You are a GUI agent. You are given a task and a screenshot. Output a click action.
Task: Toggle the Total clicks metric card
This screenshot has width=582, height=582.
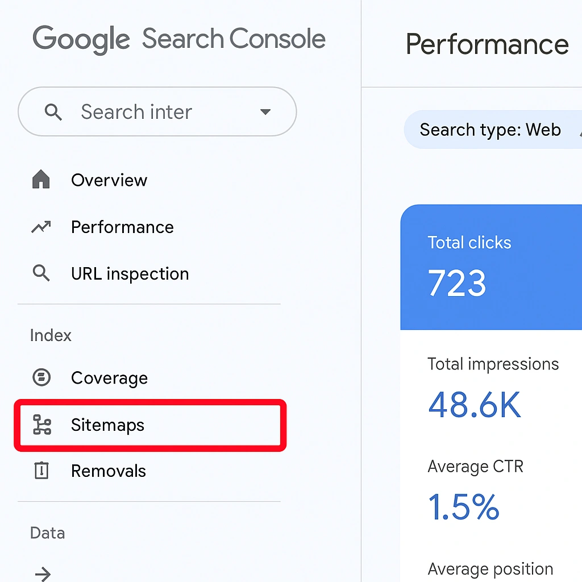[491, 267]
